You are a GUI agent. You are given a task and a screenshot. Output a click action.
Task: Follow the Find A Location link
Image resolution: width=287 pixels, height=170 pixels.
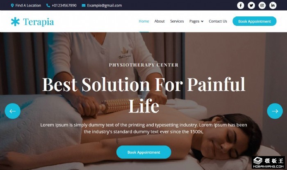tap(28, 5)
